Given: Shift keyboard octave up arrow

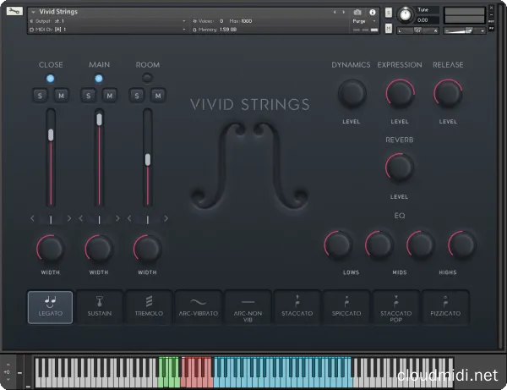Looking at the screenshot, I should pos(8,365).
